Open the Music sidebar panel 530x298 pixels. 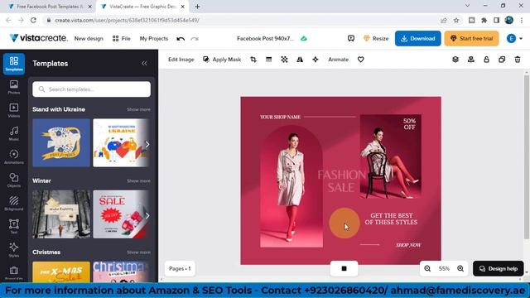click(14, 134)
